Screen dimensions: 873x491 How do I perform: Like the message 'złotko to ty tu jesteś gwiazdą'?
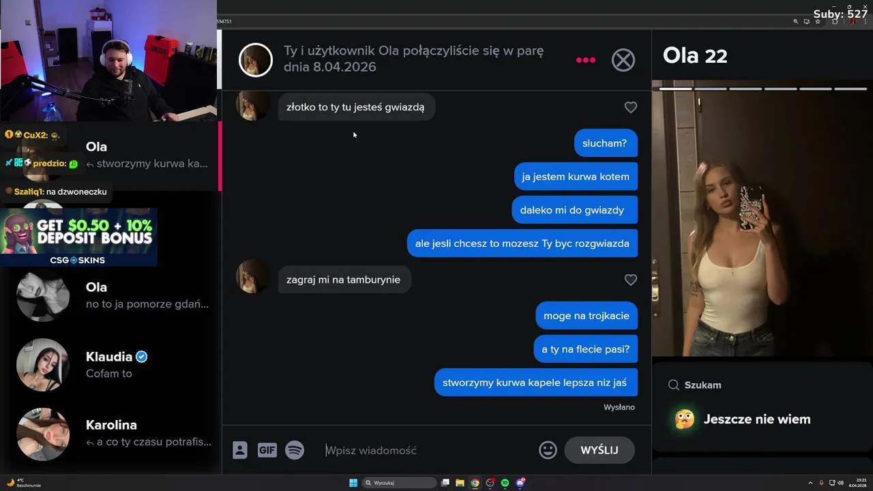[x=630, y=107]
